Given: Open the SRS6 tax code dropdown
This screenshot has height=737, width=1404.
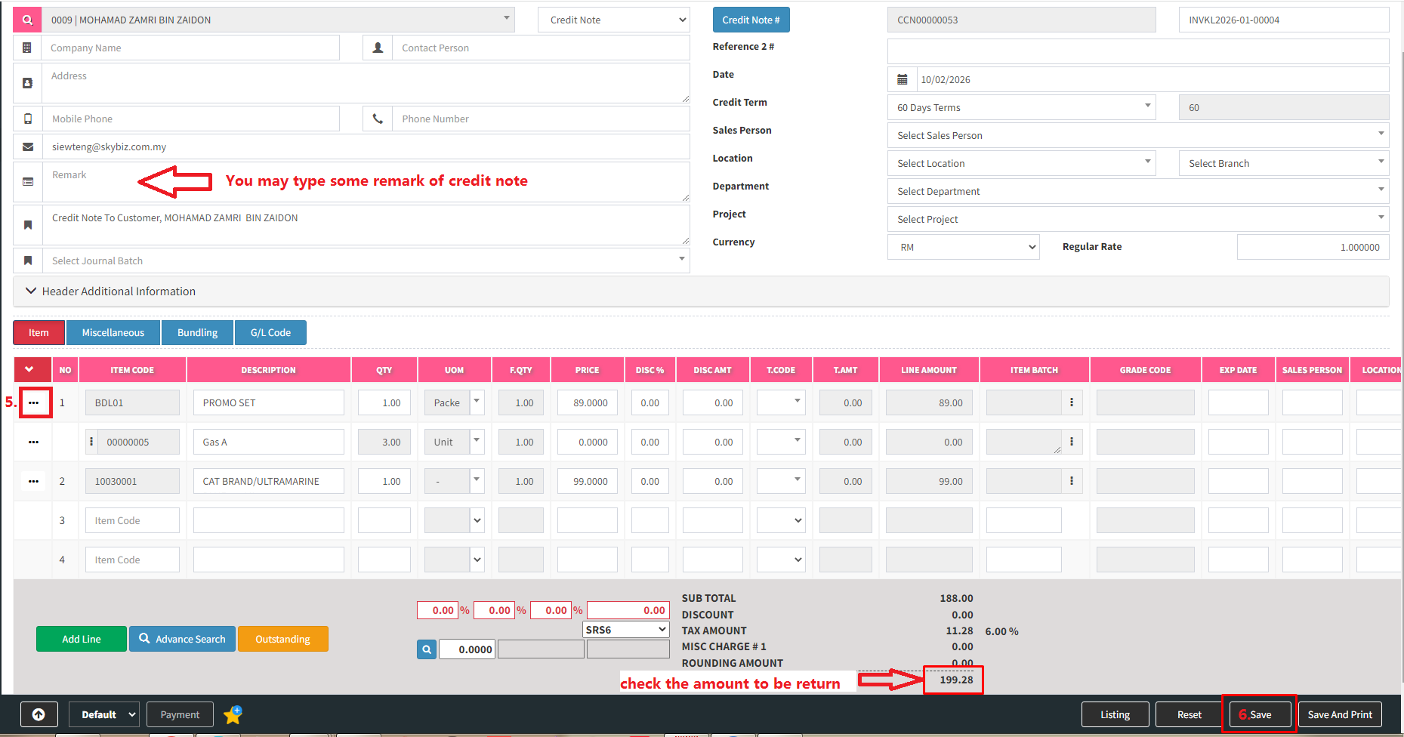Looking at the screenshot, I should [626, 630].
